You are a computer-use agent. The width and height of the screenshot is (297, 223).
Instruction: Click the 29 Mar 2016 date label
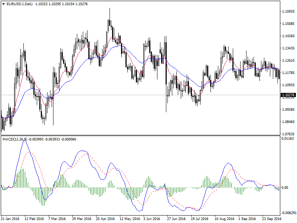[82, 219]
